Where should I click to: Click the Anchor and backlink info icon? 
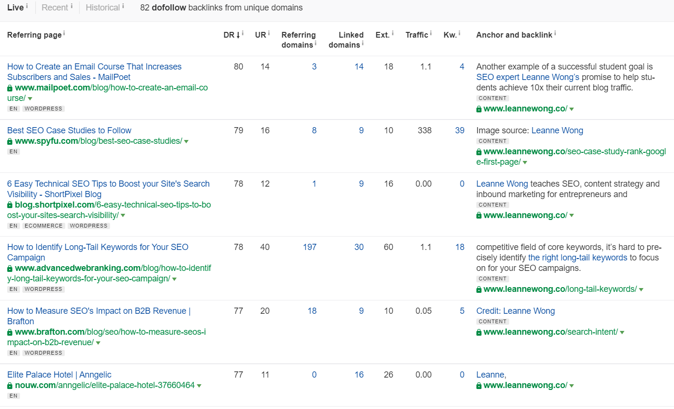tap(556, 32)
